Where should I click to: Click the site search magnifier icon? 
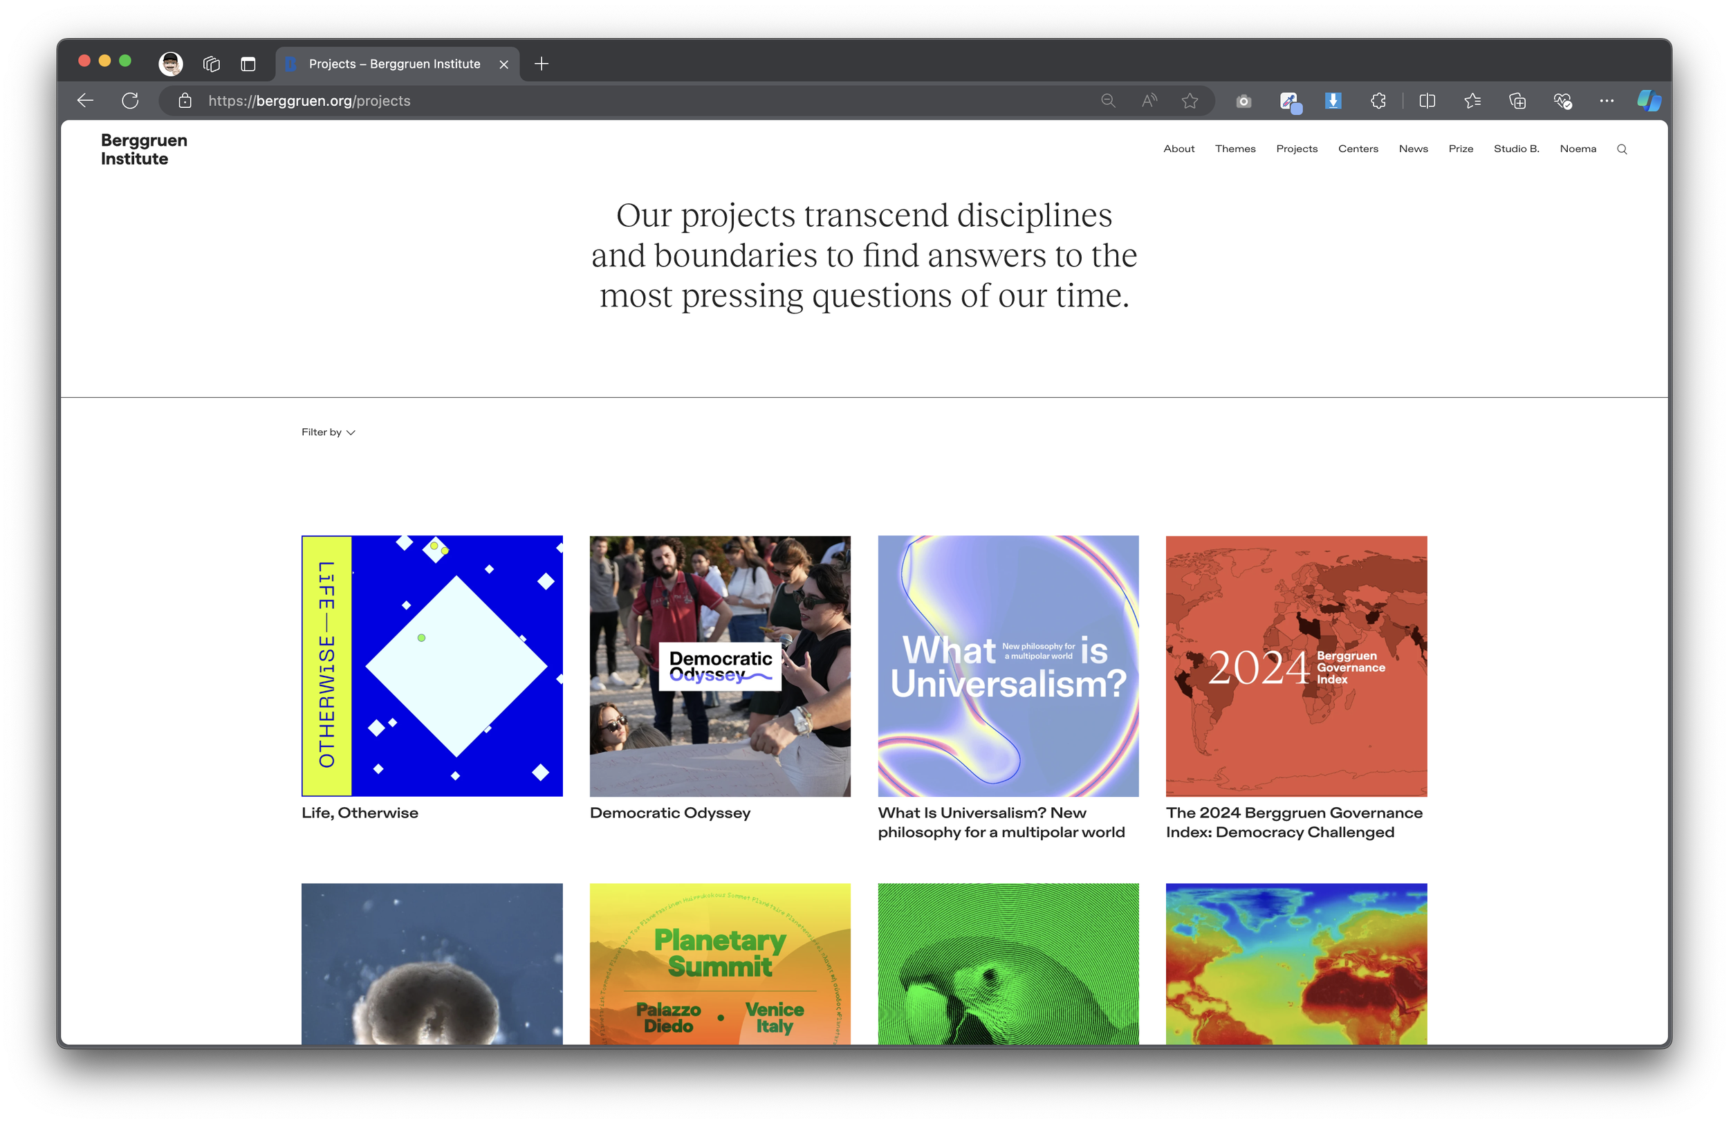(x=1622, y=149)
